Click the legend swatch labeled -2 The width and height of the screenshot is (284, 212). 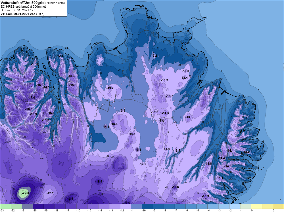235,207
